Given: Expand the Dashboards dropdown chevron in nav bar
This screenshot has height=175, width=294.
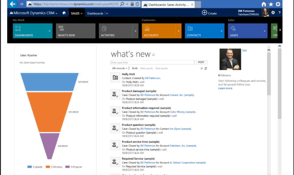Looking at the screenshot, I should pos(107,14).
